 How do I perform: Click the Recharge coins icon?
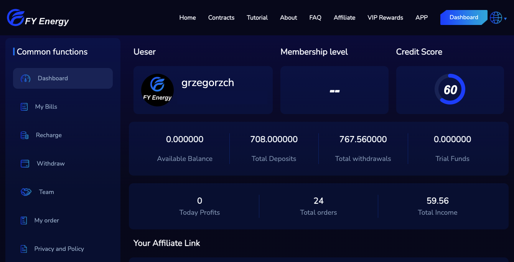[x=25, y=135]
